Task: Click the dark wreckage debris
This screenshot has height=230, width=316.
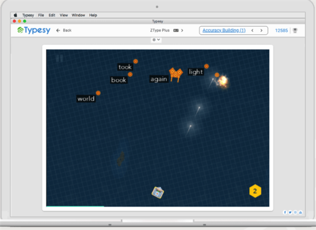Action: 121,159
